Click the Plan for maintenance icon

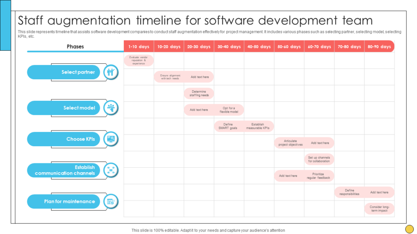111,201
